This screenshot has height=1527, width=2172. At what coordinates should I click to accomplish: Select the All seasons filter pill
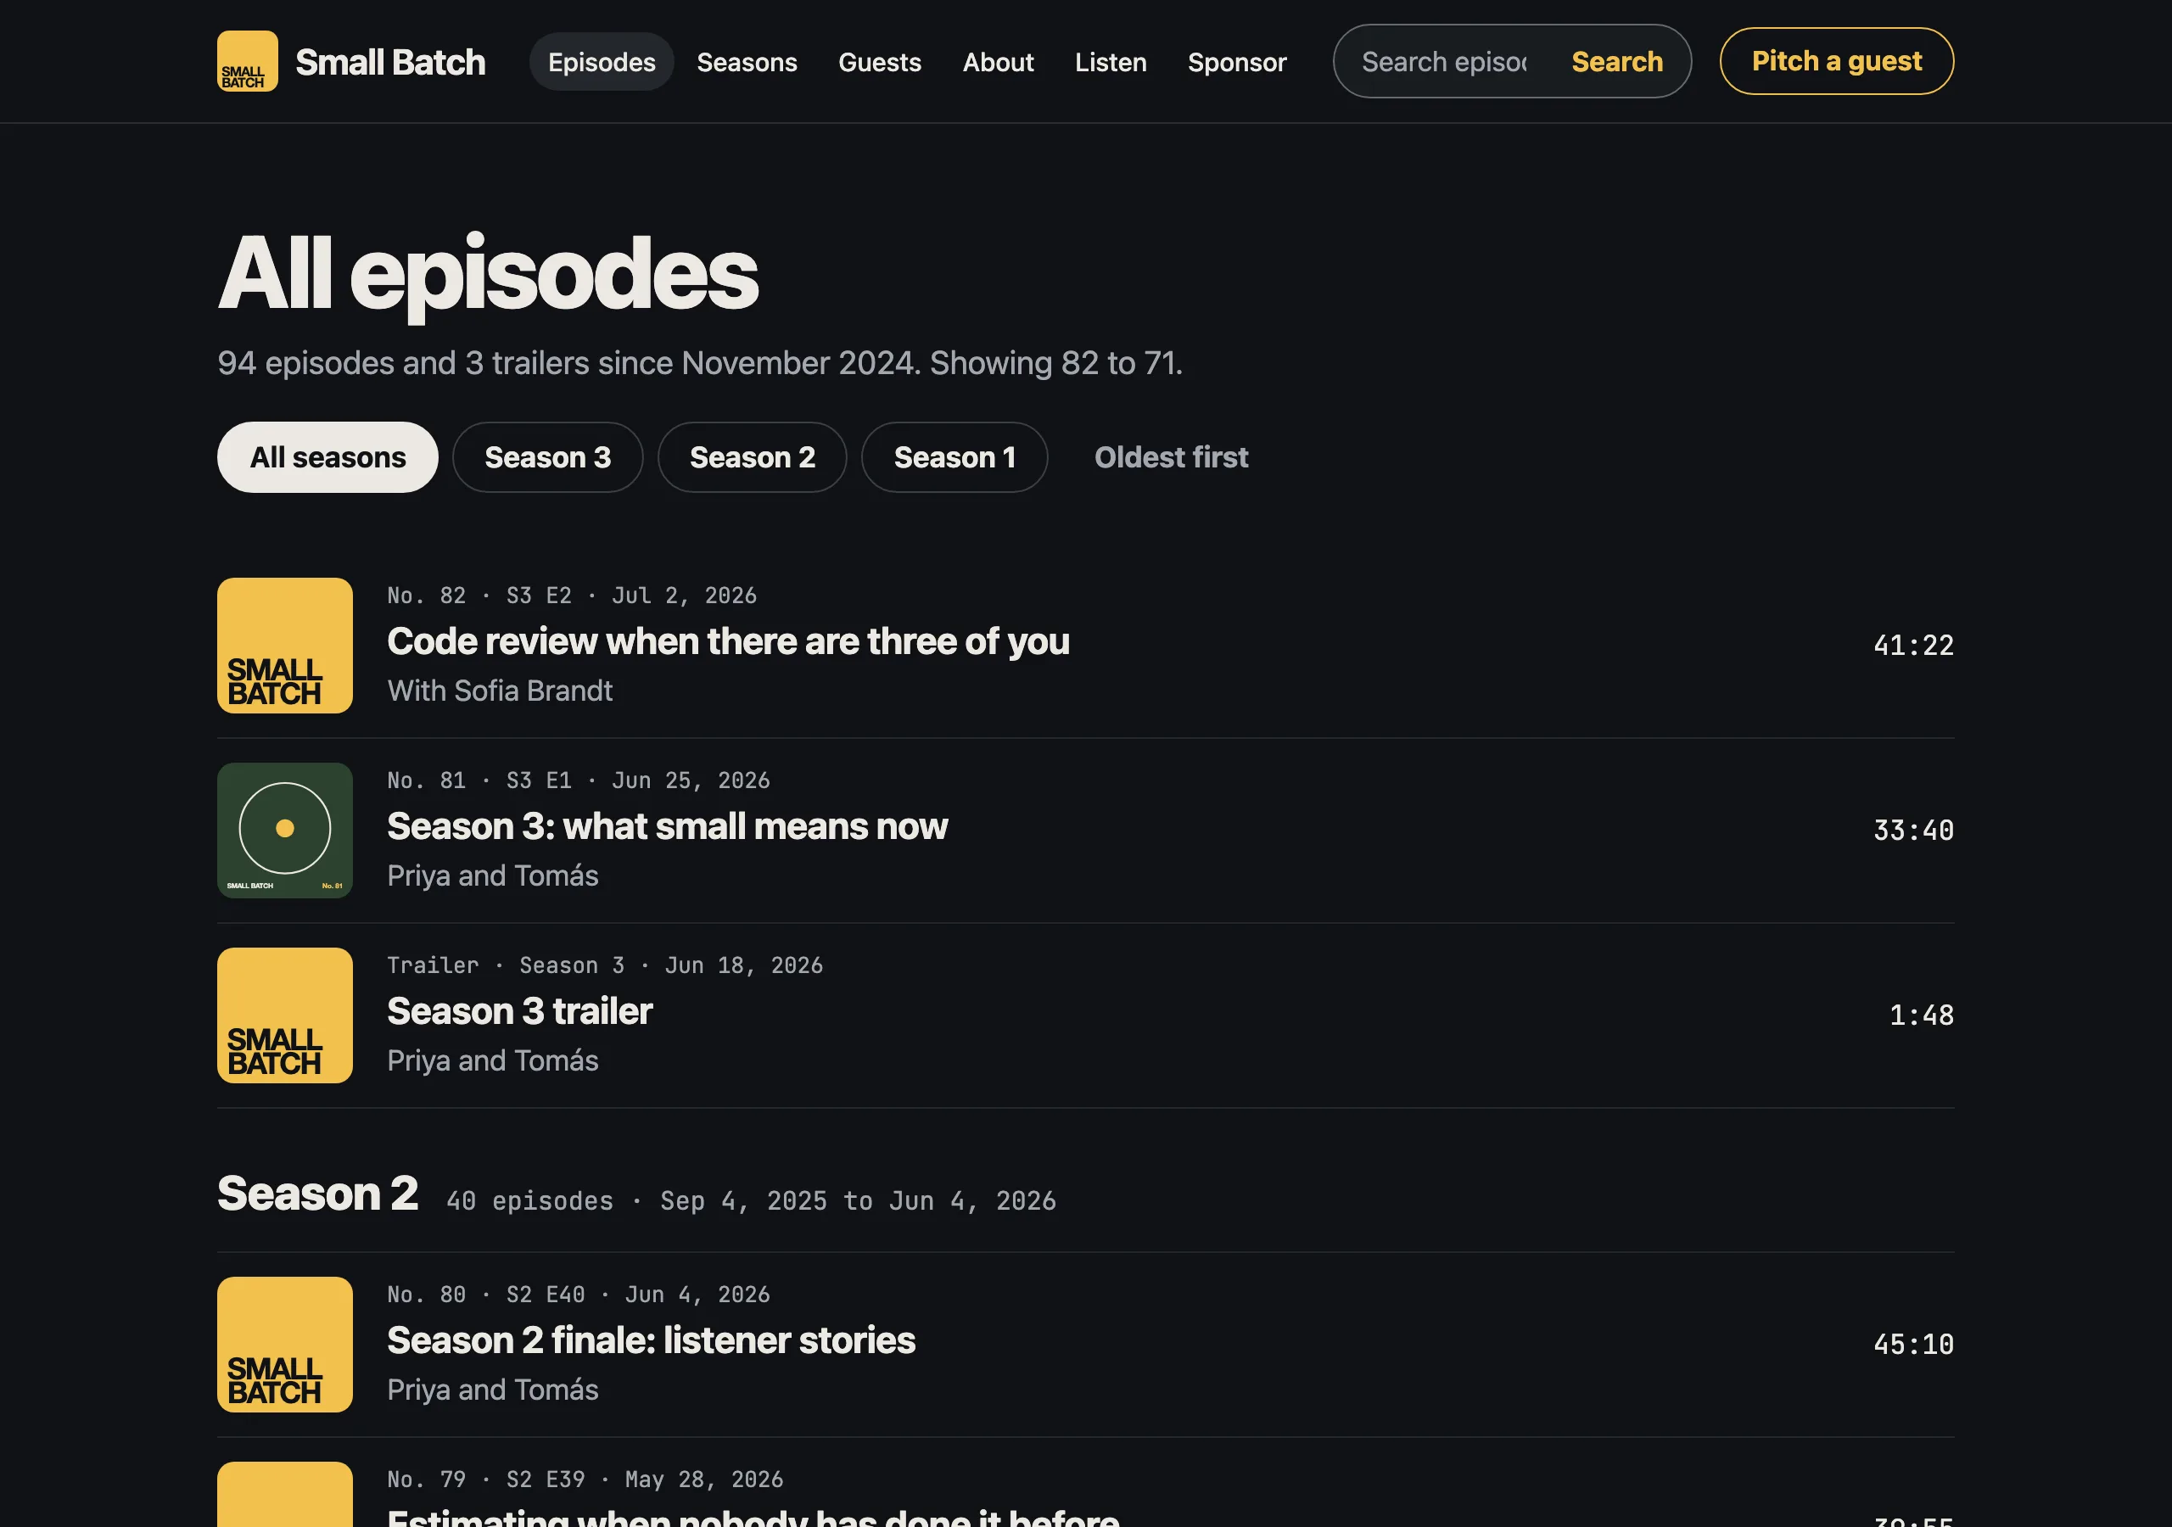pos(327,457)
